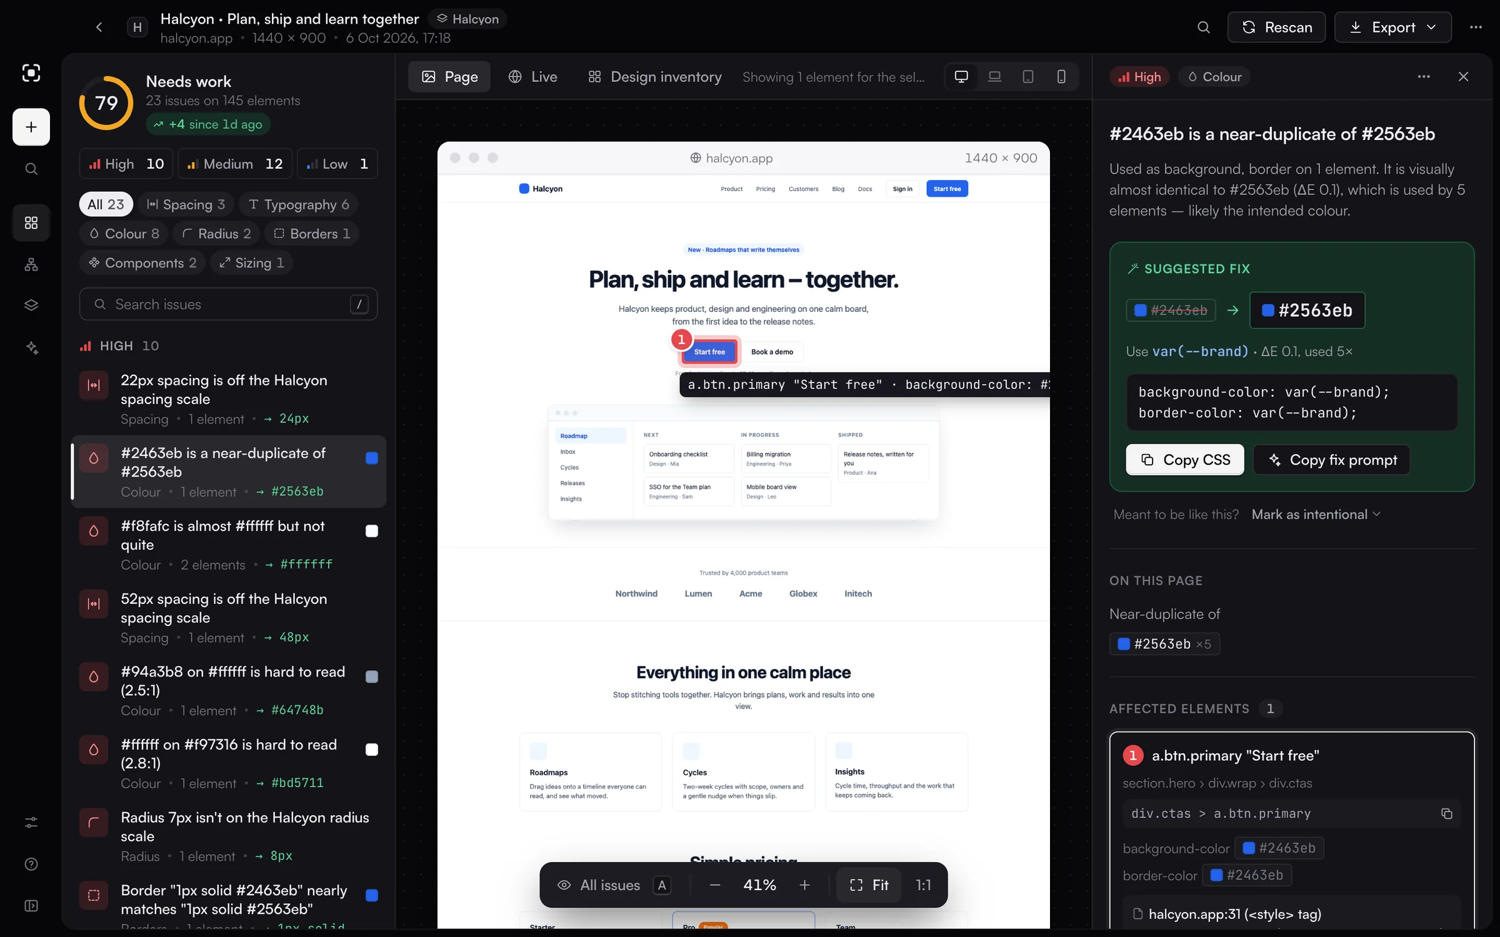
Task: Expand Mark as intentional dropdown
Action: point(1316,514)
